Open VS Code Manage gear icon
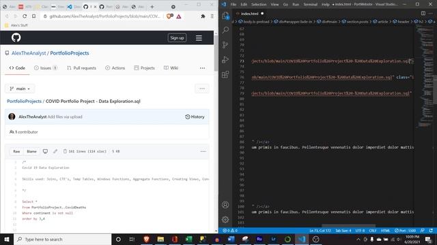Viewport: 437px width, 245px height. point(225,219)
